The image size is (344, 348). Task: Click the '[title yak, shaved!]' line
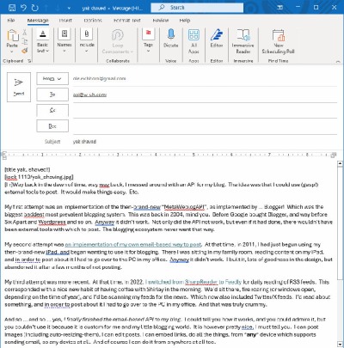(28, 169)
